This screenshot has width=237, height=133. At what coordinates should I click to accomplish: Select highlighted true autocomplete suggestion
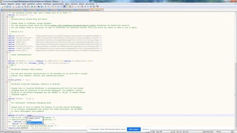[34, 122]
